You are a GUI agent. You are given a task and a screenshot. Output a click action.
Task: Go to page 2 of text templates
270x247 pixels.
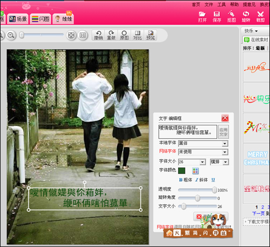(262, 207)
